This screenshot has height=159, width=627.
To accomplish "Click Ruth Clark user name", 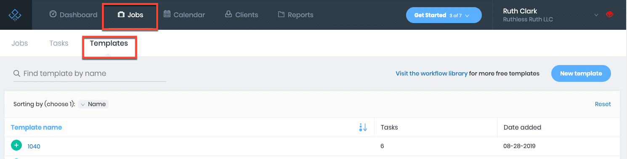I will [520, 11].
